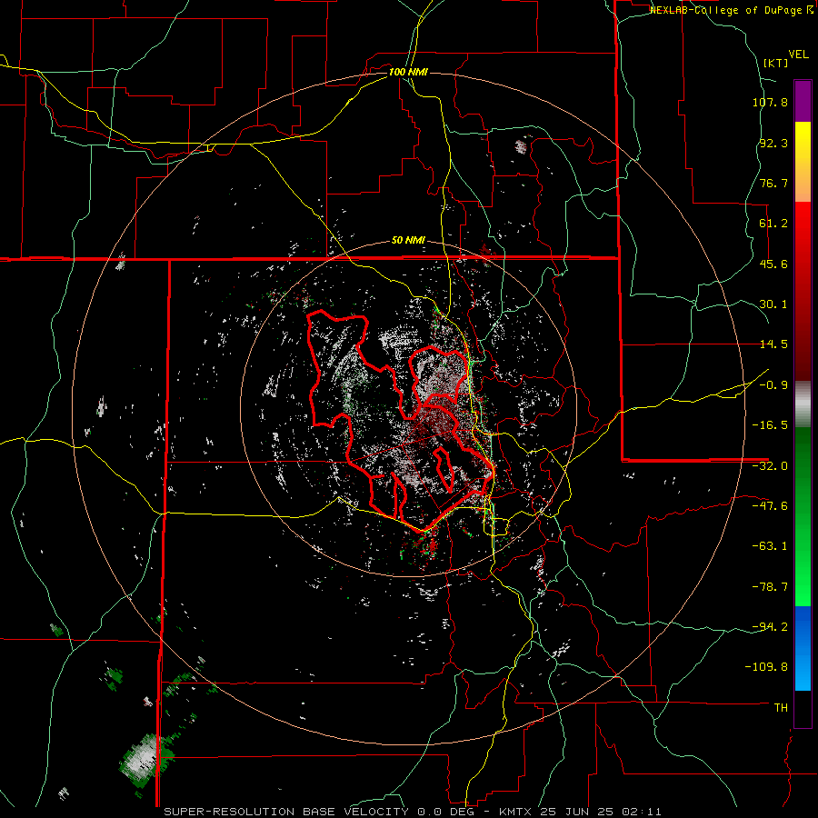The height and width of the screenshot is (818, 818).
Task: Select the 30.1 legend value
Action: click(773, 304)
